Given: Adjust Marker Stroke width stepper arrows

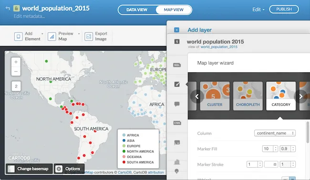Looking at the screenshot, I should point(260,164).
